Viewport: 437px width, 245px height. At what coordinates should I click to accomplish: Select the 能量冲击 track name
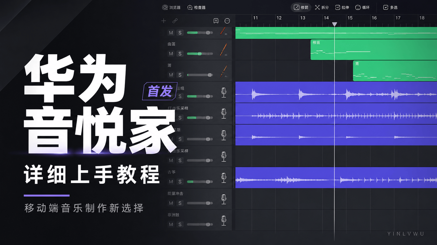coord(175,193)
